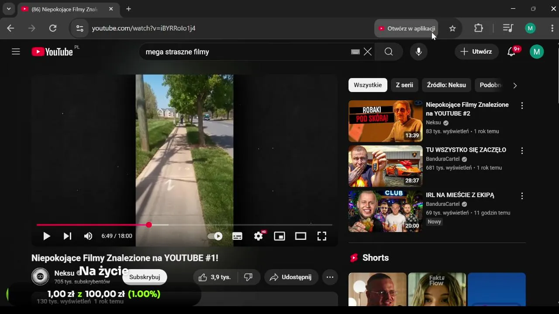
Task: Reload the current page
Action: [53, 28]
